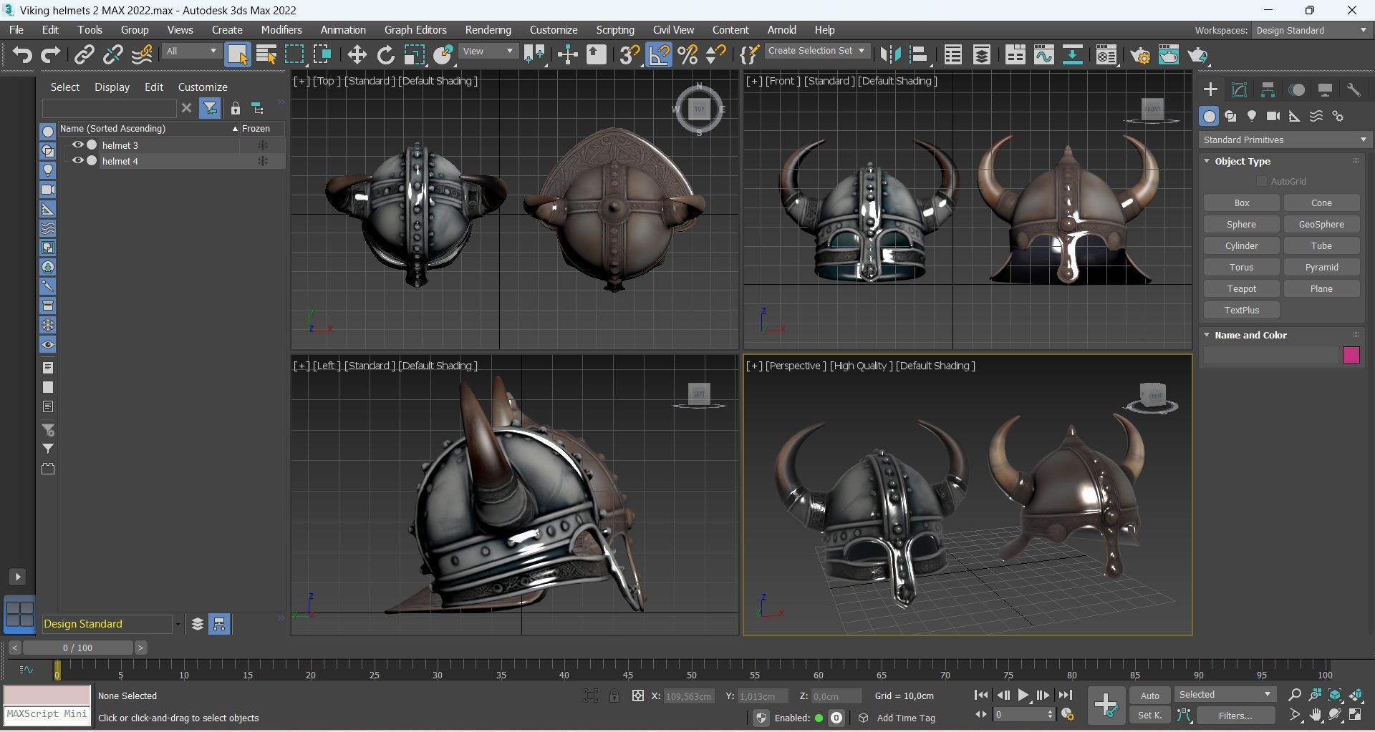Select the Cameras category icon
Screen dimensions: 1375x732
pos(1273,116)
